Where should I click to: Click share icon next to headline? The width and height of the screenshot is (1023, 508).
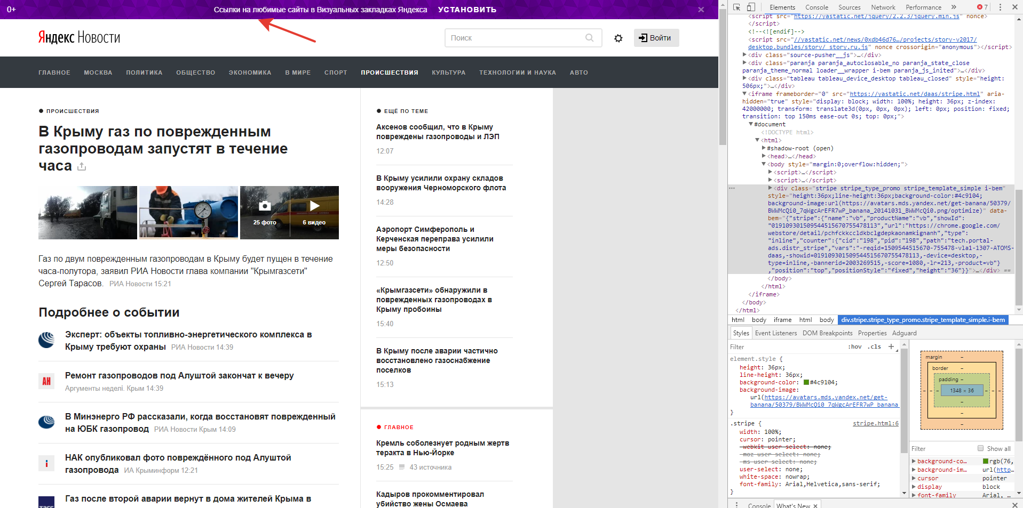[x=82, y=167]
